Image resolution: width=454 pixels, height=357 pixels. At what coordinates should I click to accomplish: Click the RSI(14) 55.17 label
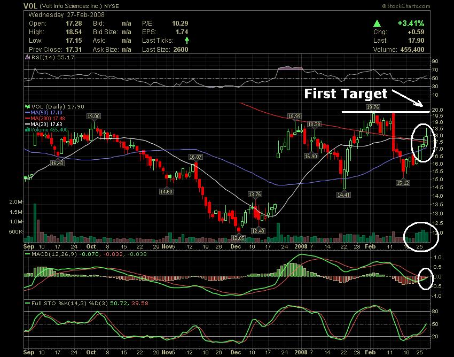[x=52, y=57]
